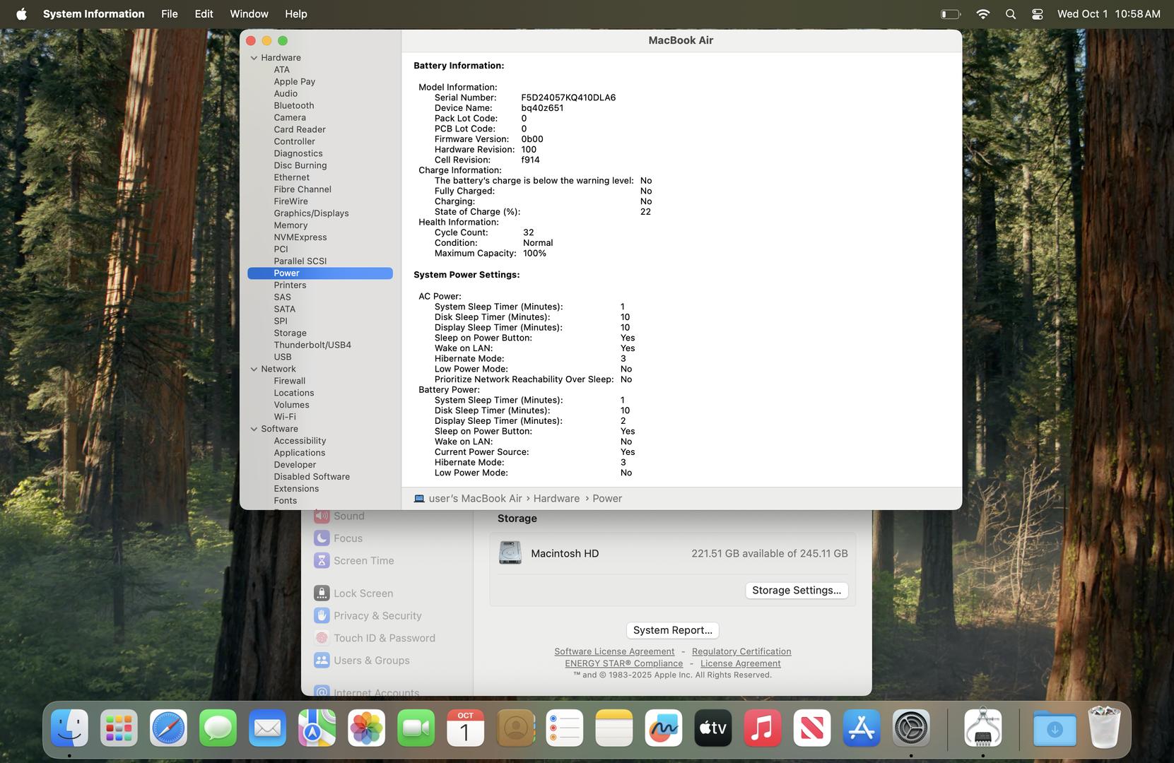Open the Freeform app in the Dock
Image resolution: width=1174 pixels, height=763 pixels.
pos(663,728)
